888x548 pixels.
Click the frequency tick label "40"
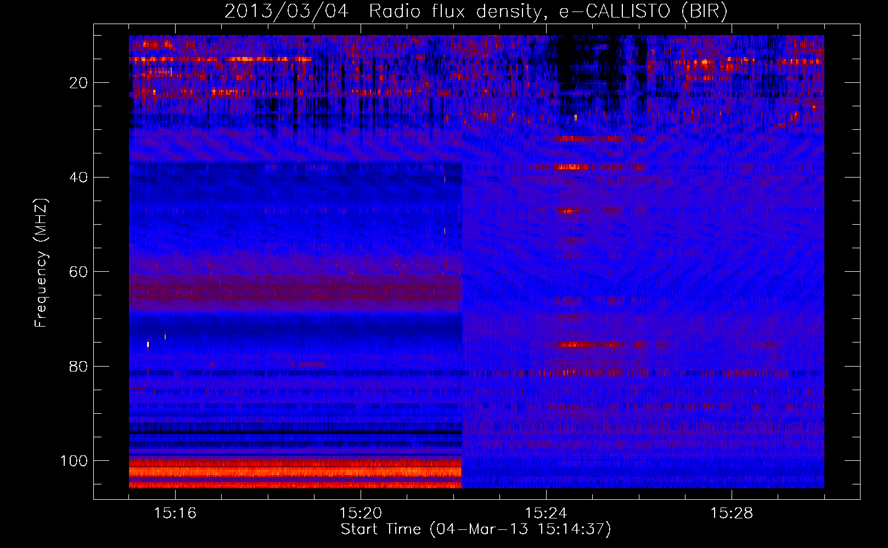click(78, 178)
